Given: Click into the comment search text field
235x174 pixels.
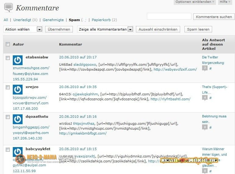Looking at the screenshot, I should pos(169,17).
